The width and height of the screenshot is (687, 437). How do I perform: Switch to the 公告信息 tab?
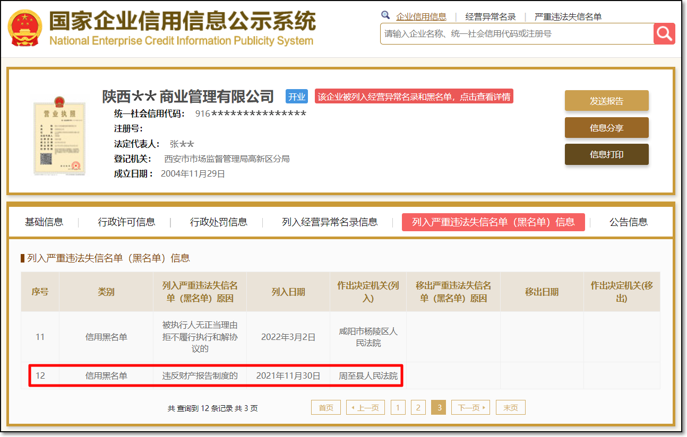coord(629,222)
